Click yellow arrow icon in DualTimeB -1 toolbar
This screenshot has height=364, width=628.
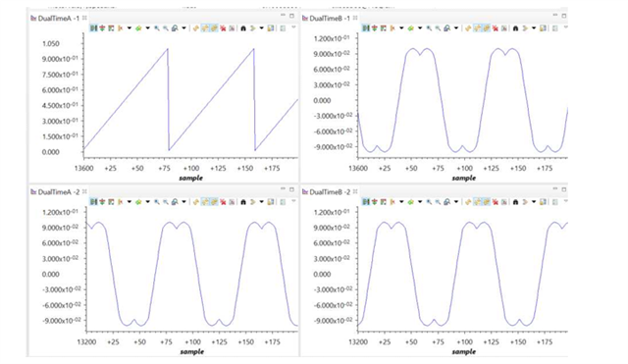click(525, 28)
